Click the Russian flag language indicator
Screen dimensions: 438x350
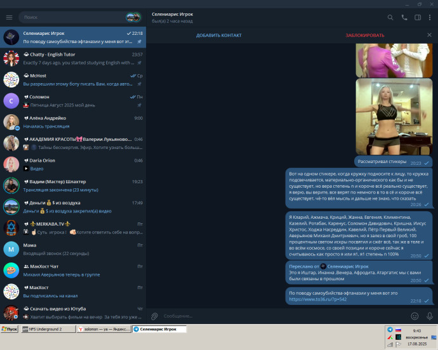tap(398, 330)
